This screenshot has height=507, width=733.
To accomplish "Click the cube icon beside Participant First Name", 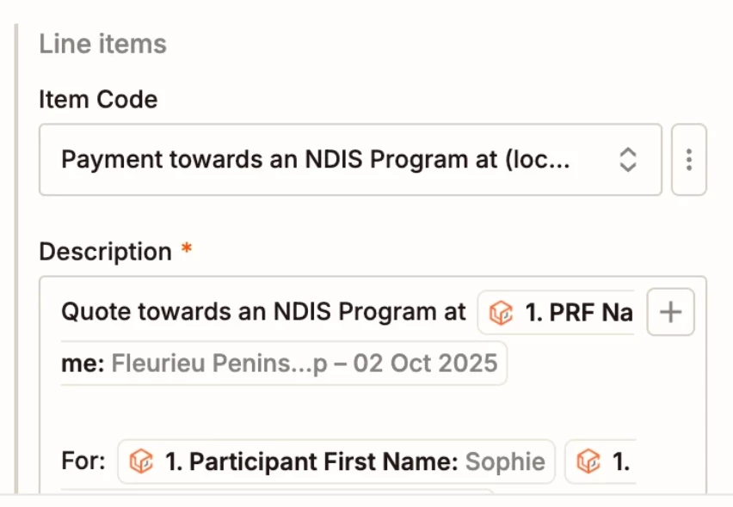I will (141, 461).
